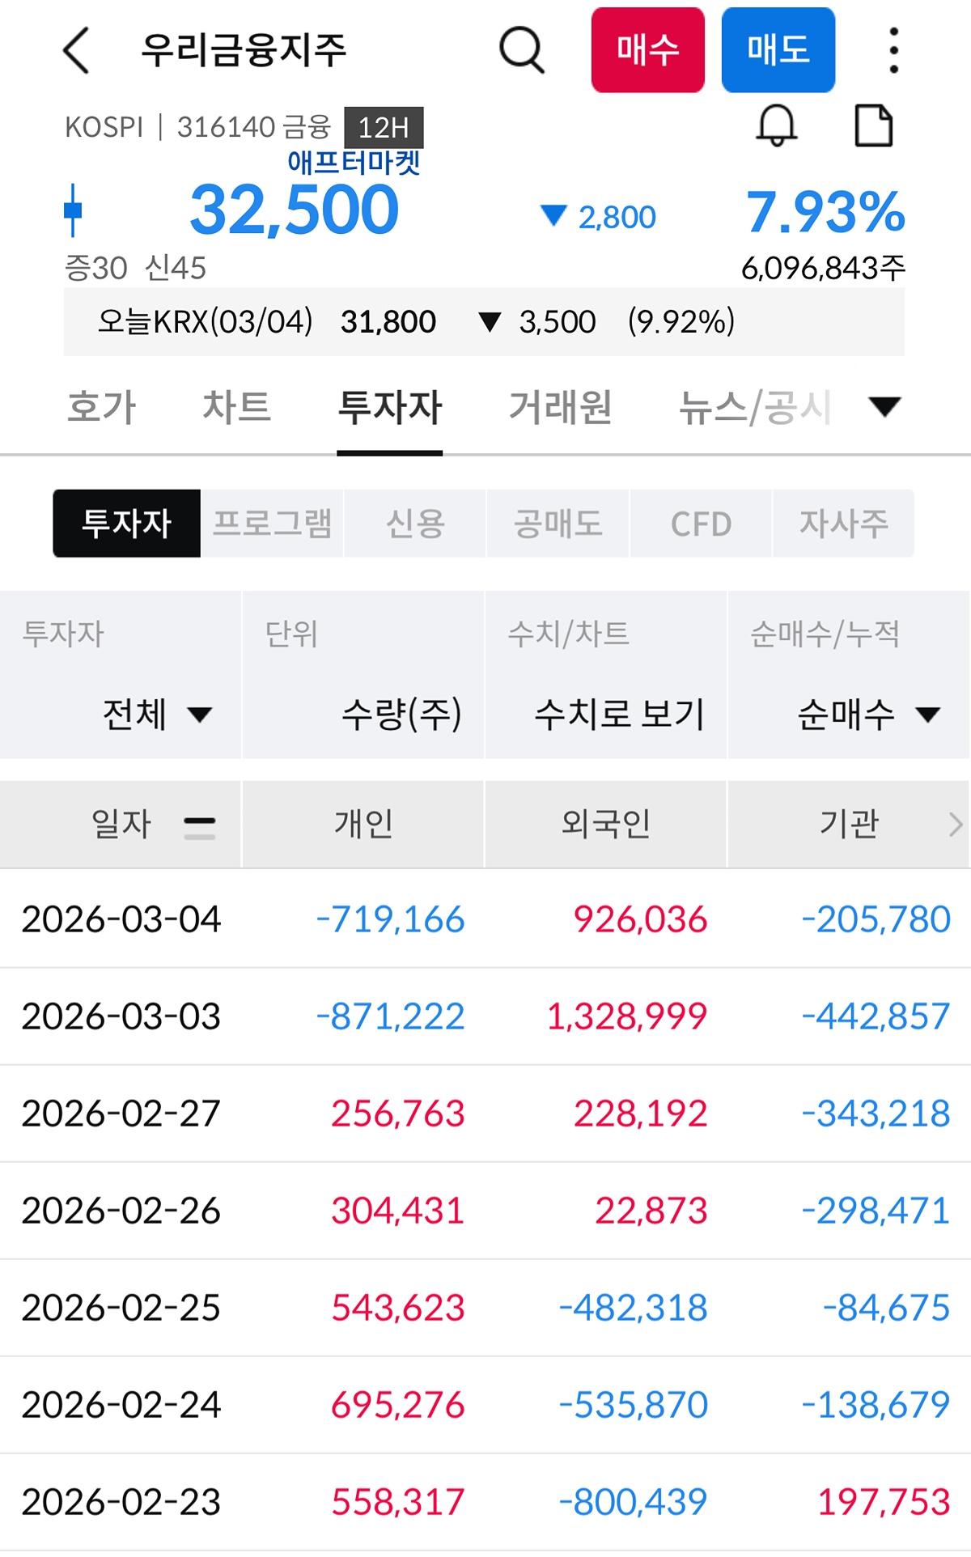Toggle the 12H badge
971x1557 pixels.
click(384, 128)
